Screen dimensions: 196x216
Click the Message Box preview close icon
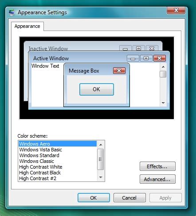tap(119, 70)
